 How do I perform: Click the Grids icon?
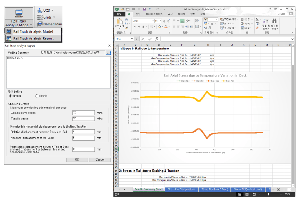pos(40,17)
